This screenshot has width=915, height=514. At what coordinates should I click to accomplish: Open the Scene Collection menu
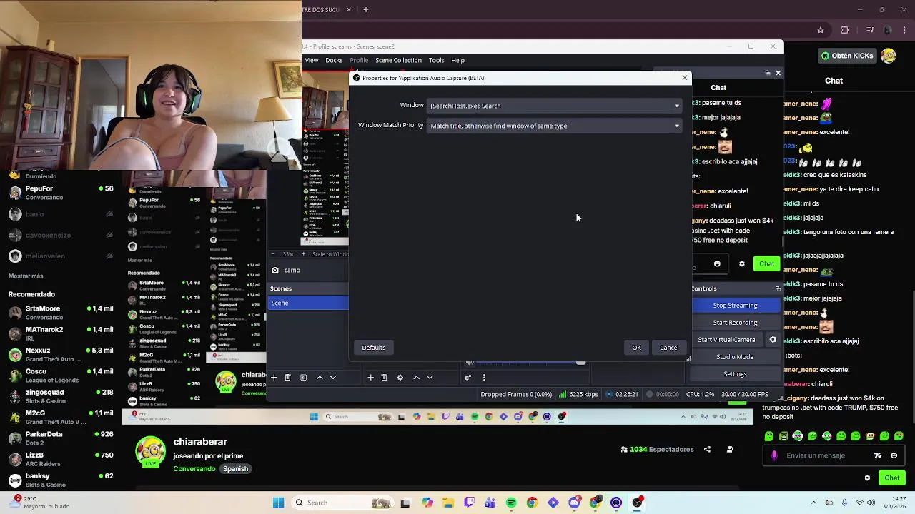click(398, 60)
